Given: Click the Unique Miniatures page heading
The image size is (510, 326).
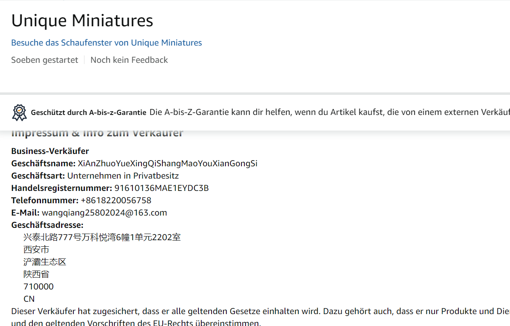Looking at the screenshot, I should [x=82, y=21].
